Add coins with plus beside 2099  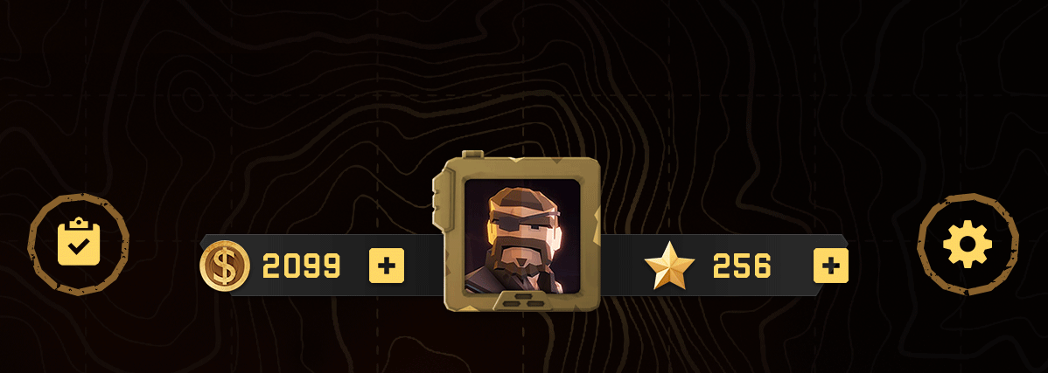(387, 266)
